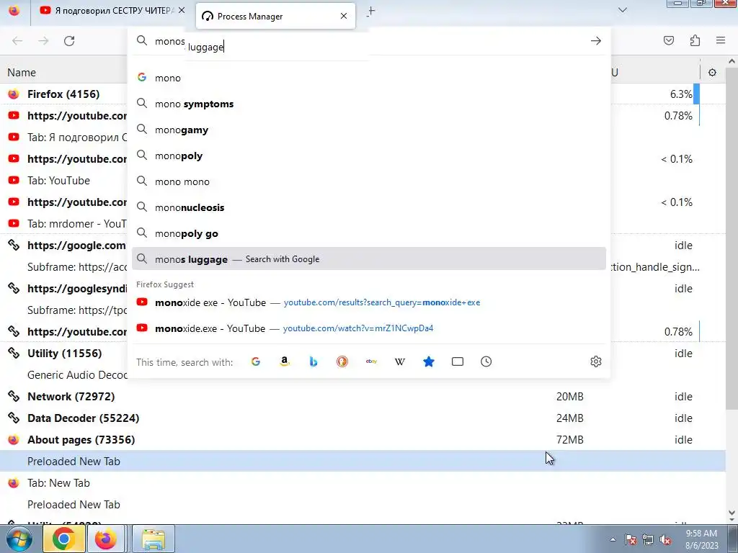Search this time with Bing icon
The width and height of the screenshot is (738, 553).
(x=314, y=361)
